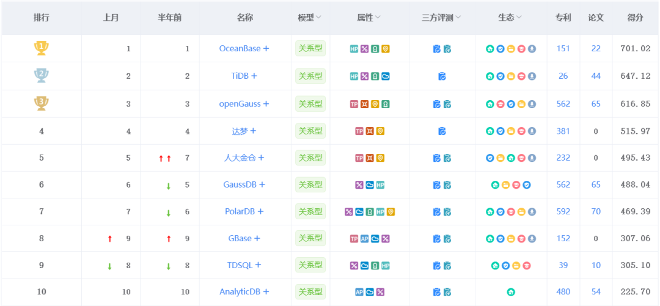Open the AnalyticDB + database link
This screenshot has height=306, width=660.
244,292
